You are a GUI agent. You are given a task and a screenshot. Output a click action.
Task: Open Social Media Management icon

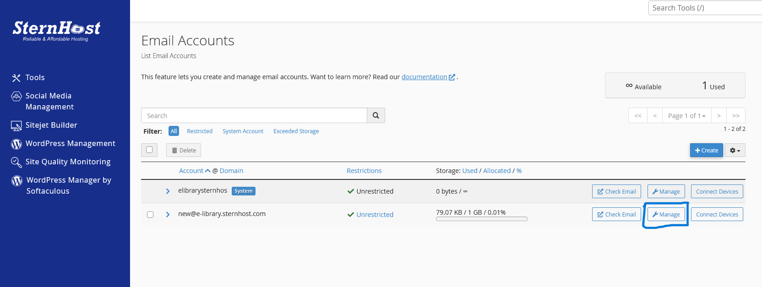(x=16, y=96)
